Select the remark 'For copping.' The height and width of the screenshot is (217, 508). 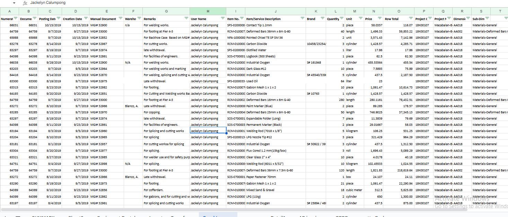[166, 112]
